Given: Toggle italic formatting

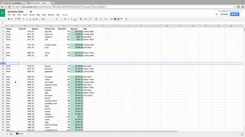Looking at the screenshot, I should [68, 19].
